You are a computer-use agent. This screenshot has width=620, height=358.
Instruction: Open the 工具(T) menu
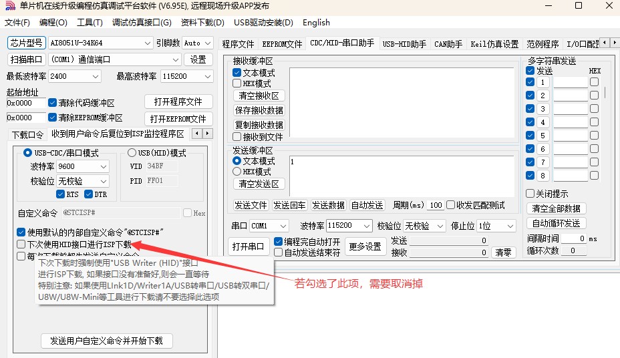tap(90, 23)
